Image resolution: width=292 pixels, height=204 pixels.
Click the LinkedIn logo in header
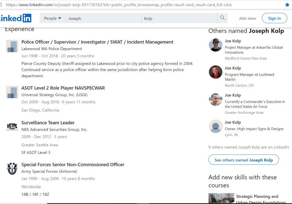[x=16, y=18]
